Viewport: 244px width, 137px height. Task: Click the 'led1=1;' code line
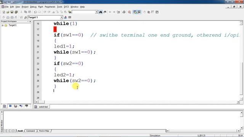coord(64,46)
